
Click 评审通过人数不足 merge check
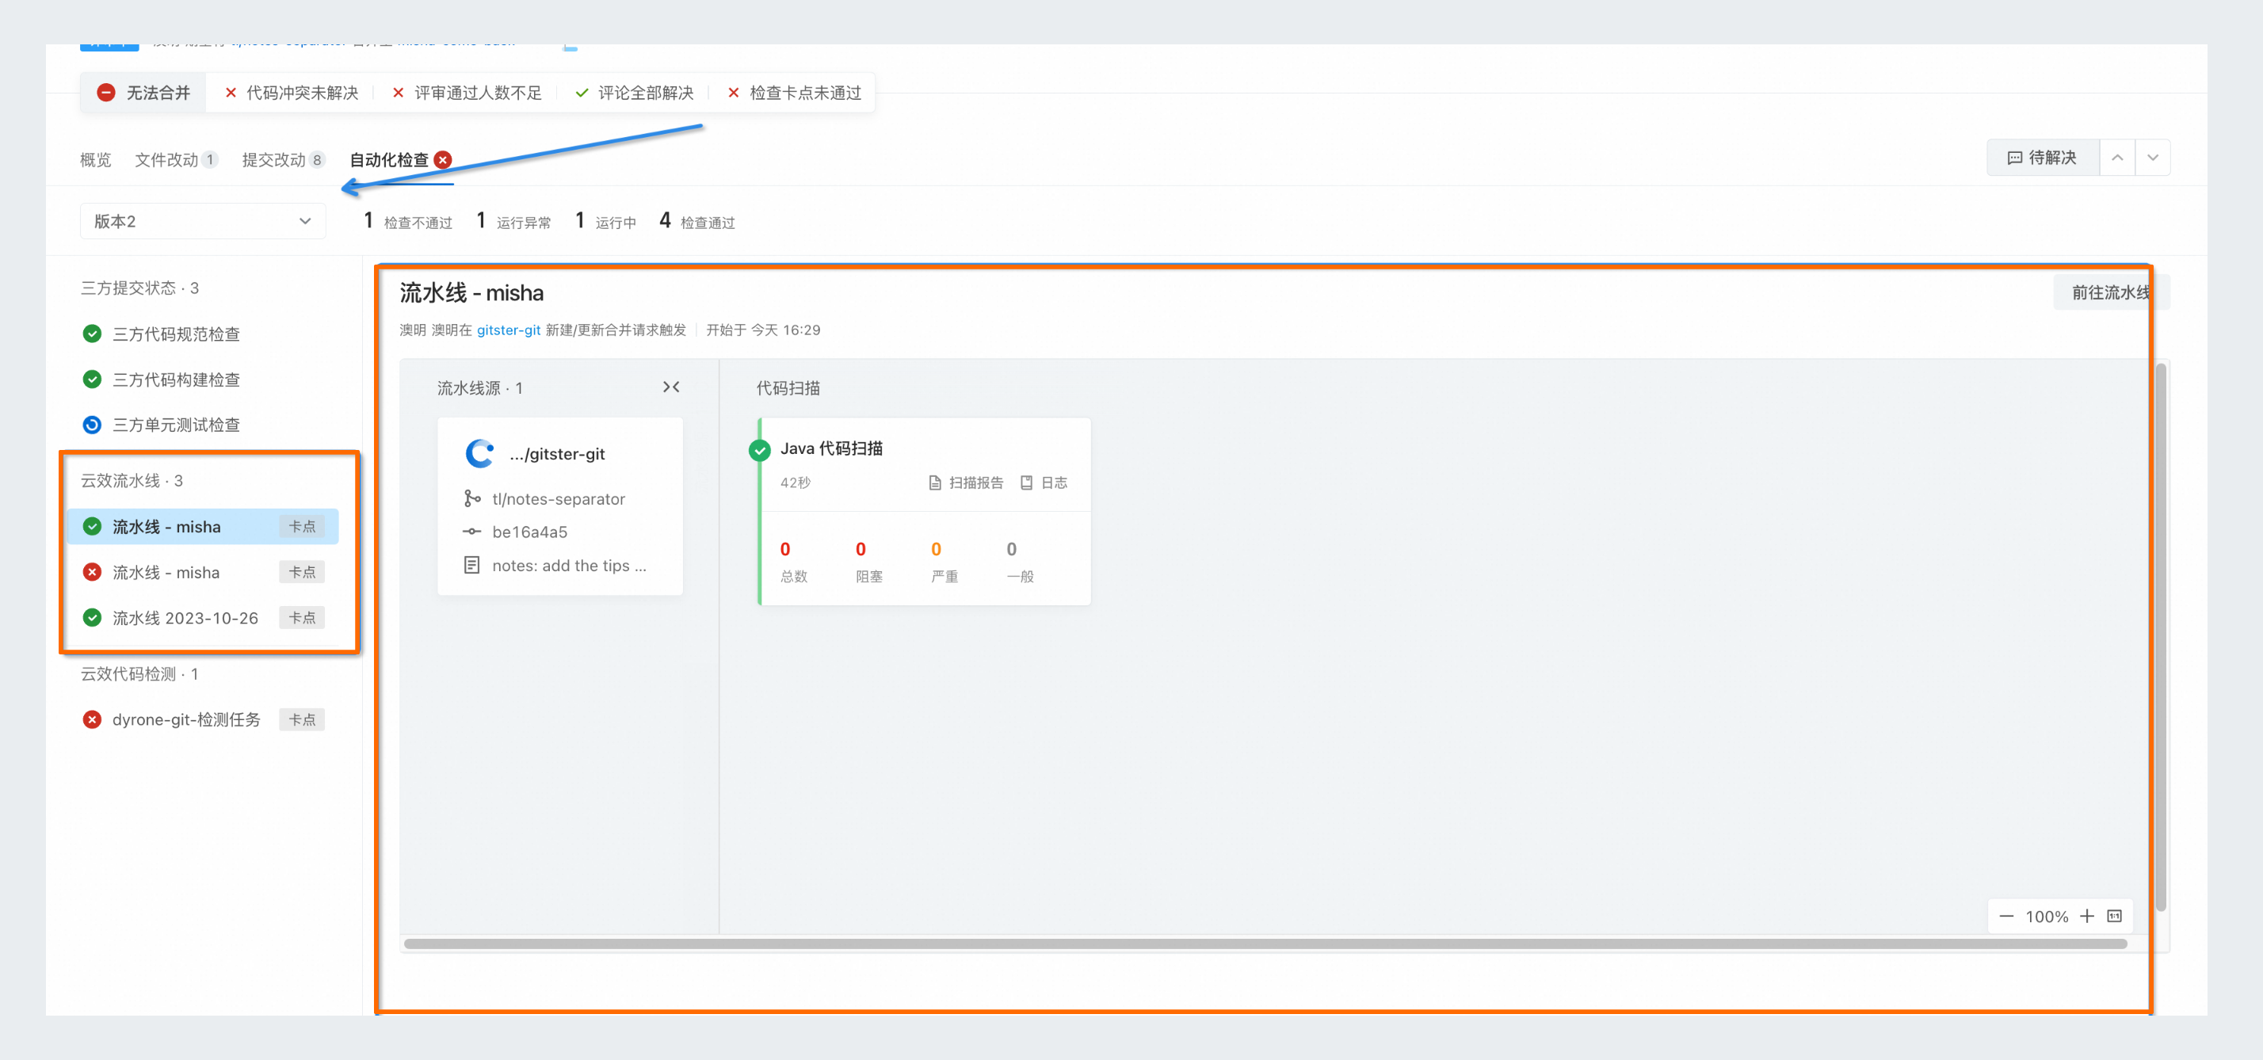[x=467, y=93]
